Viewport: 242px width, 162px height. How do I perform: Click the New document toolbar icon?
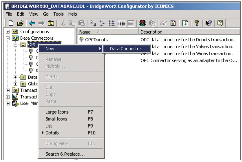click(11, 23)
